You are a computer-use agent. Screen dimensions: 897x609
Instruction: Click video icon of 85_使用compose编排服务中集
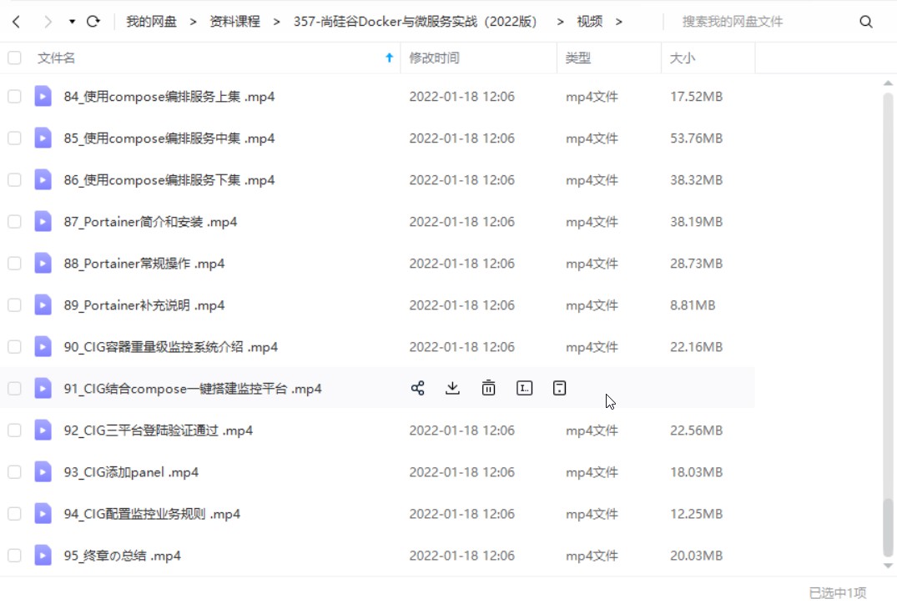[43, 138]
